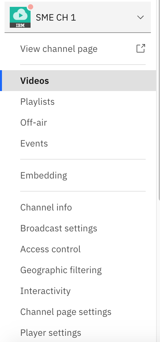Expand the SME CH 1 channel dropdown chevron

click(140, 17)
